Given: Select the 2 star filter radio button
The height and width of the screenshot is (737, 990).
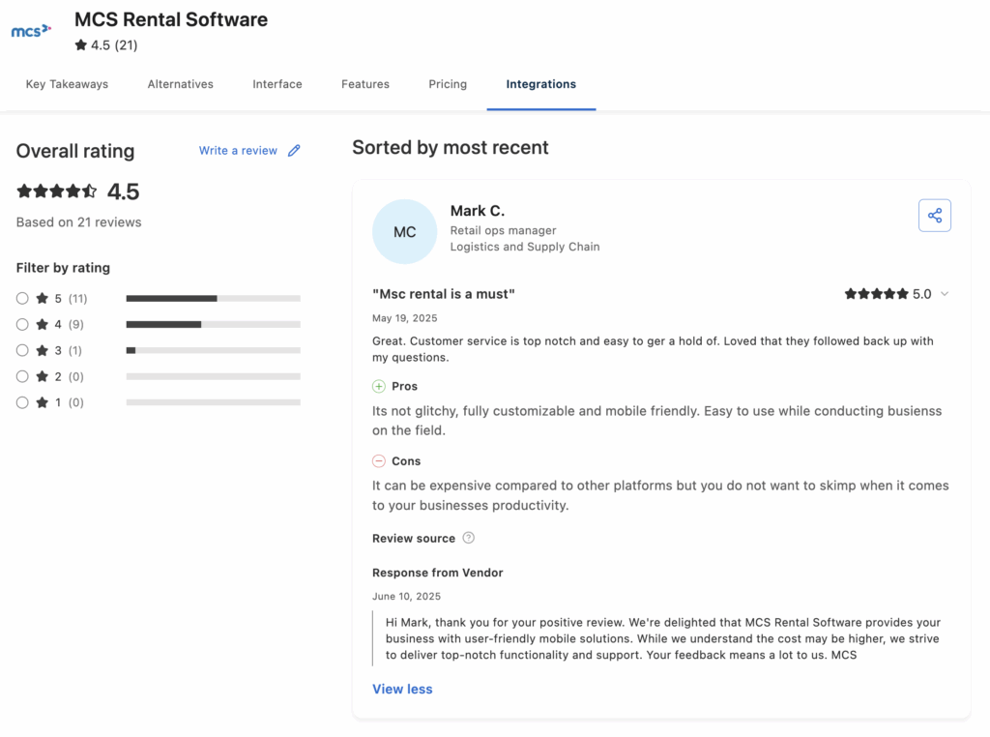Looking at the screenshot, I should click(23, 376).
